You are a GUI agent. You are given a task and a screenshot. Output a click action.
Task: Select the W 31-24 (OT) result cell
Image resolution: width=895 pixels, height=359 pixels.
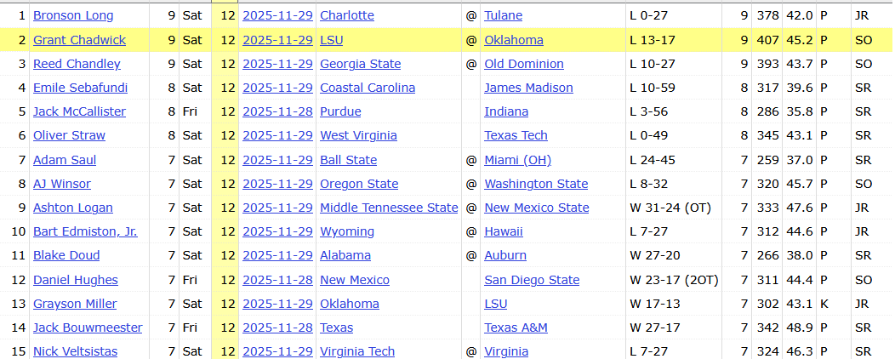[670, 208]
